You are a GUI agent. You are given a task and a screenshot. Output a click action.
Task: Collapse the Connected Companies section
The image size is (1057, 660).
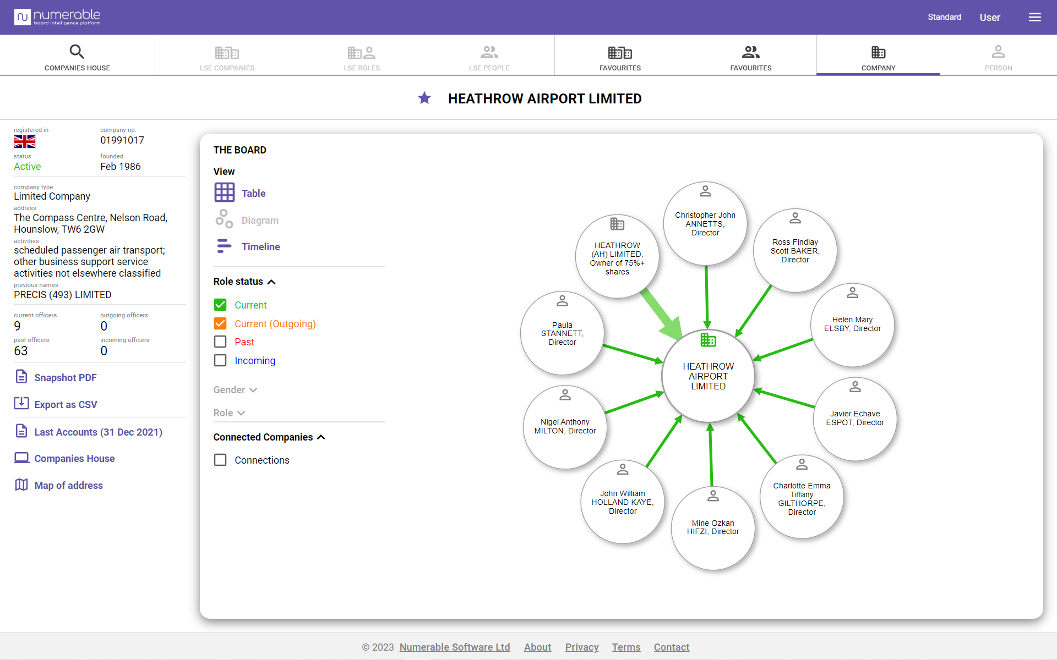[x=269, y=437]
